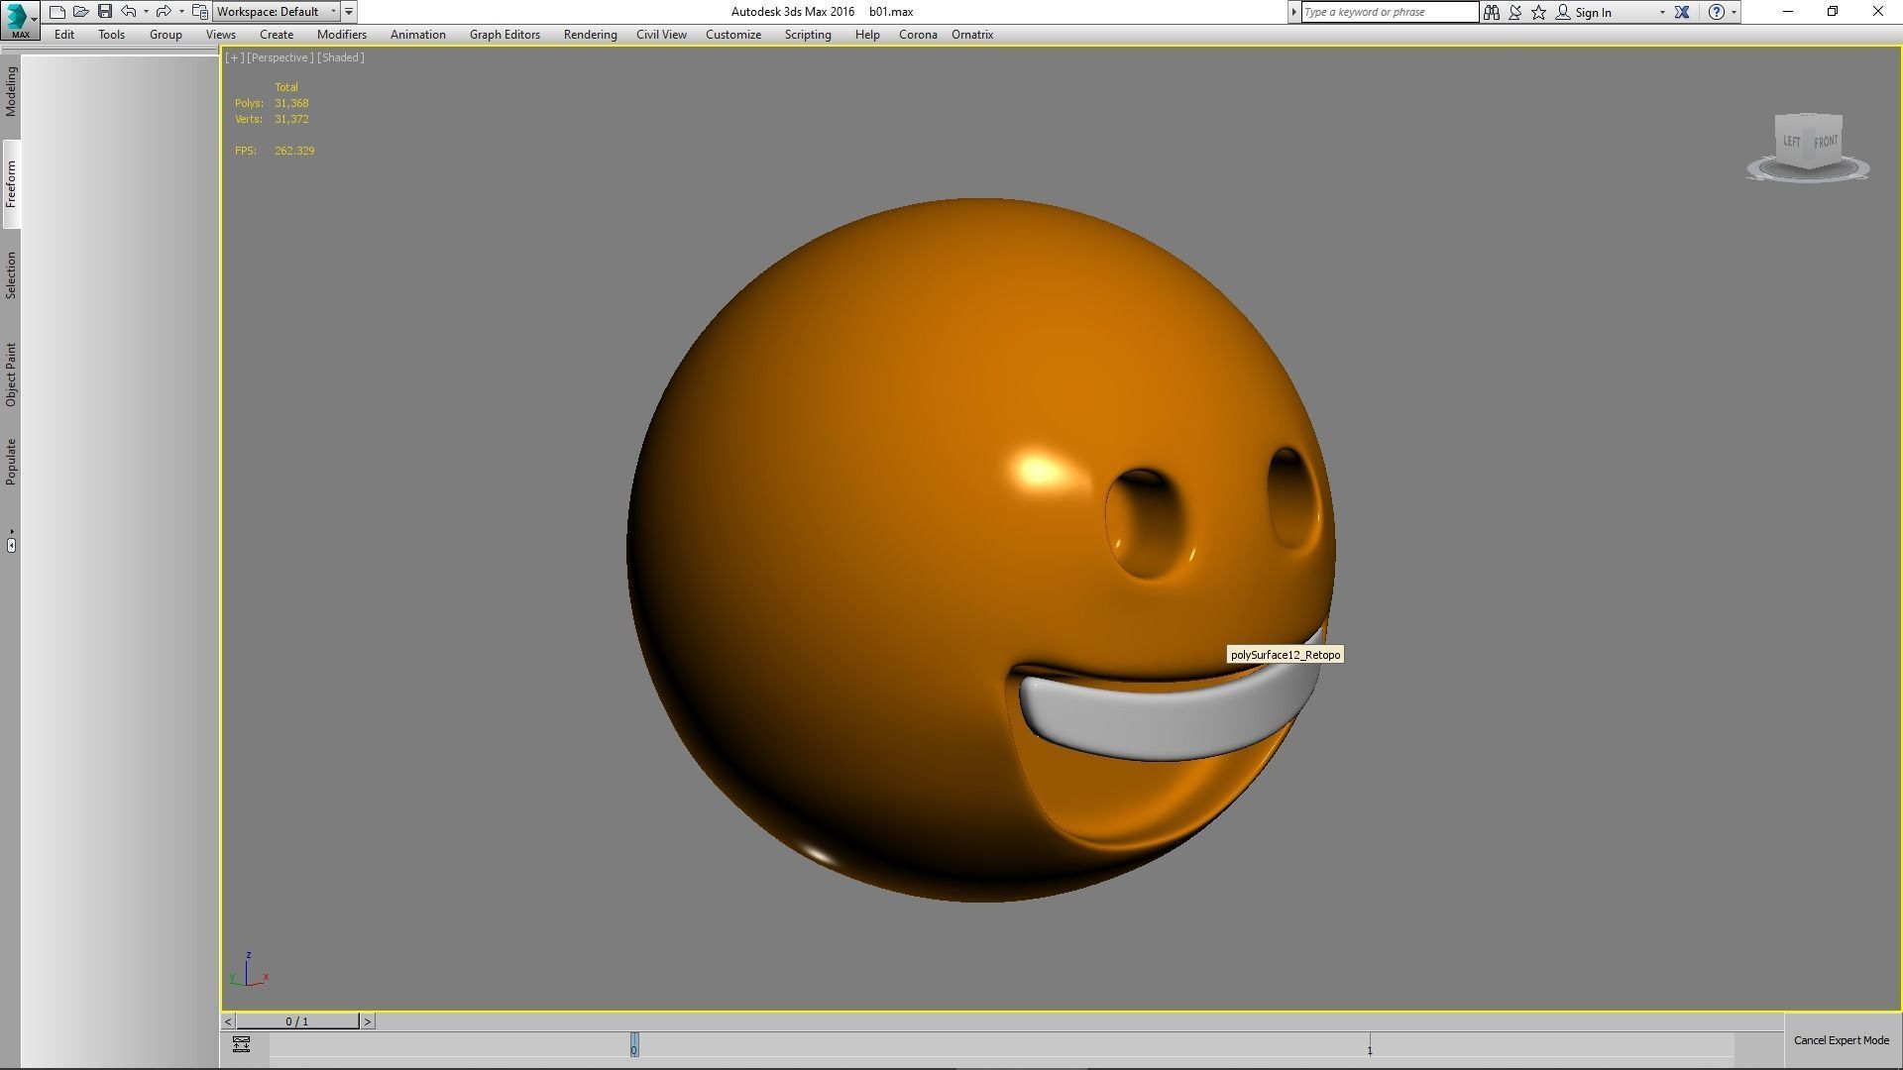Click Cancel Expert Mode
Viewport: 1903px width, 1070px height.
1842,1040
